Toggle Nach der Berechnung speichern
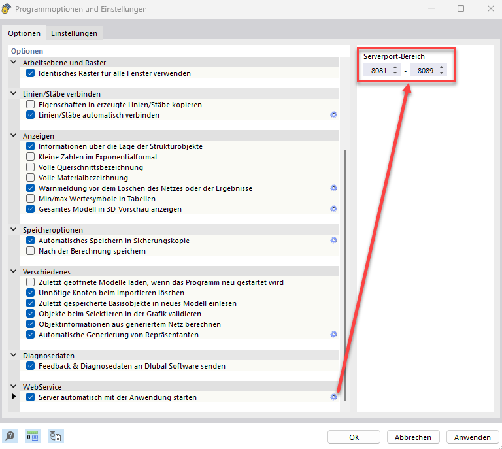This screenshot has height=449, width=502. coord(31,251)
